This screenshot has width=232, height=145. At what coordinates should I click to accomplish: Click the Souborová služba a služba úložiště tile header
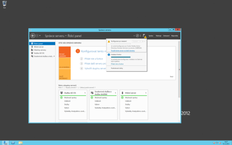(x=103, y=93)
